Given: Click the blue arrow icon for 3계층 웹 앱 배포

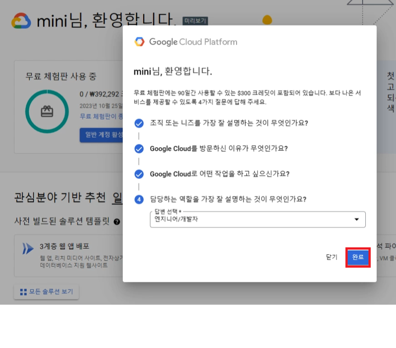Looking at the screenshot, I should [x=28, y=248].
